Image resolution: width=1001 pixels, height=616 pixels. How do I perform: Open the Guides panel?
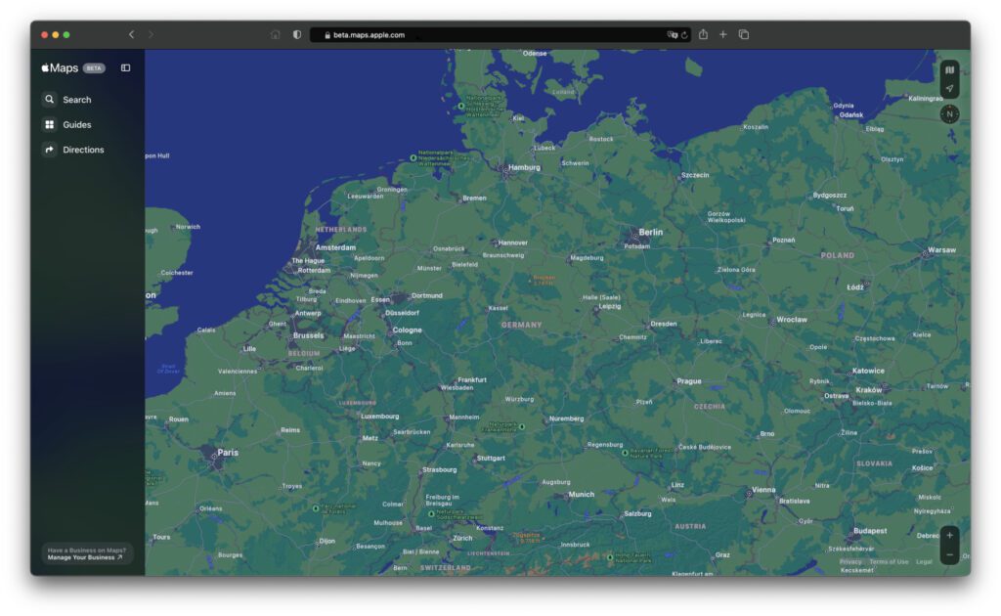68,124
